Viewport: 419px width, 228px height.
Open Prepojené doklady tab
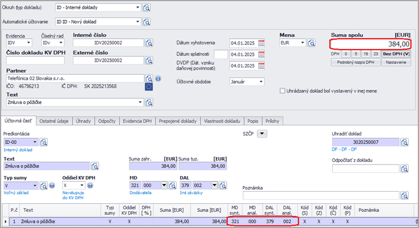point(178,121)
